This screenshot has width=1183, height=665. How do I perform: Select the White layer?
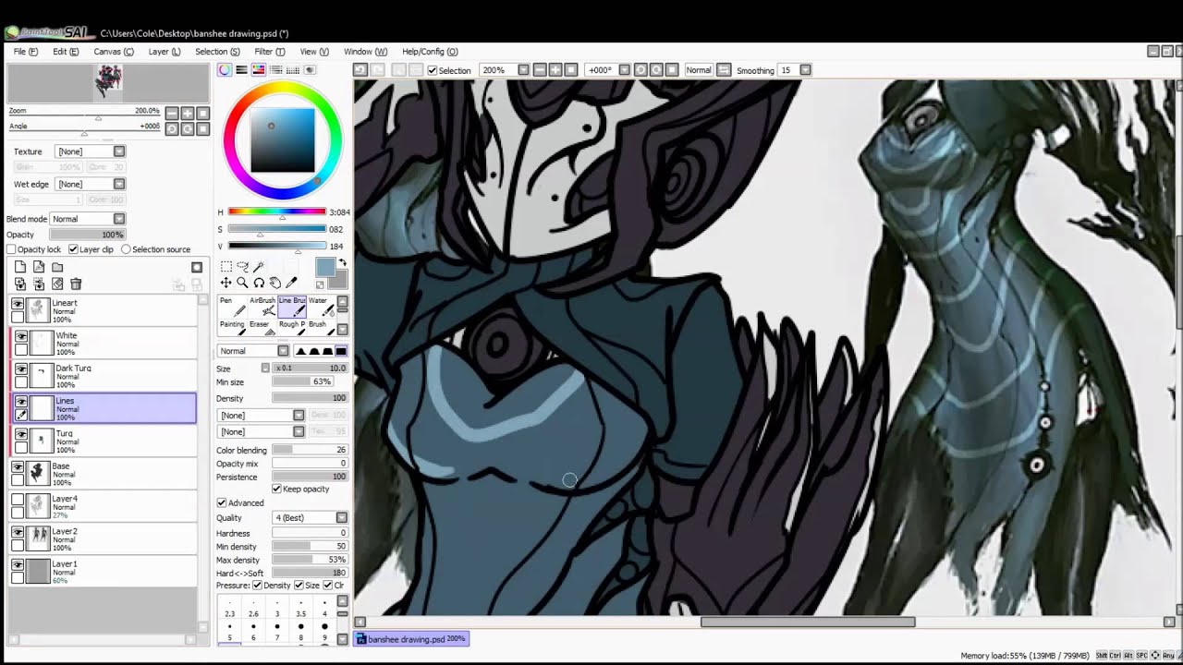[104, 344]
